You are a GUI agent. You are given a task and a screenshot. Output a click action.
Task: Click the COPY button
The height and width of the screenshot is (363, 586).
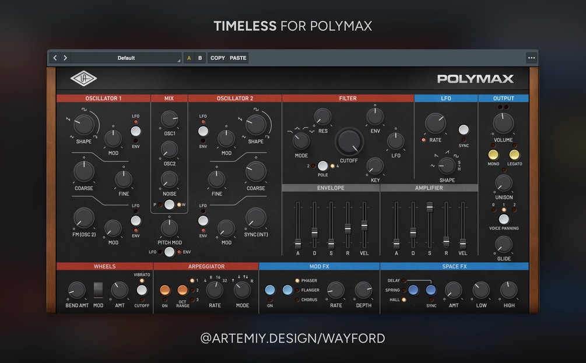[217, 58]
